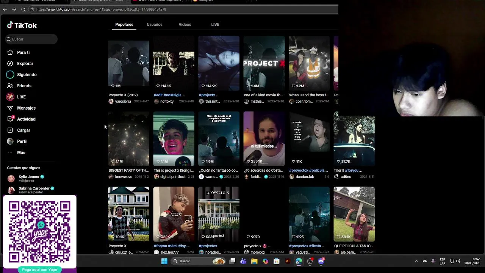Open the LIVE sidebar item
485x273 pixels.
click(21, 97)
